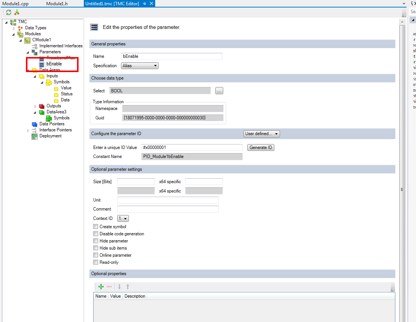Screen dimensions: 416x322
Task: Open the Specification dropdown showing Alias
Action: pos(139,66)
